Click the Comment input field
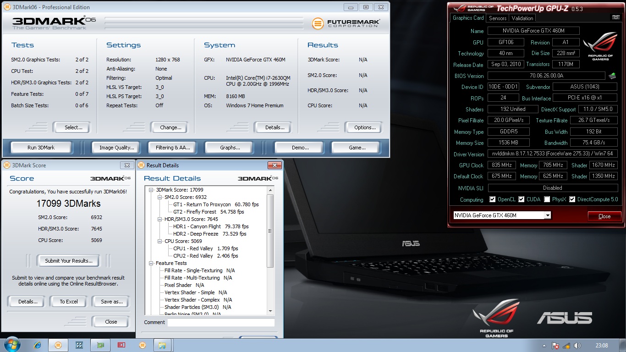This screenshot has width=626, height=352. (x=221, y=322)
